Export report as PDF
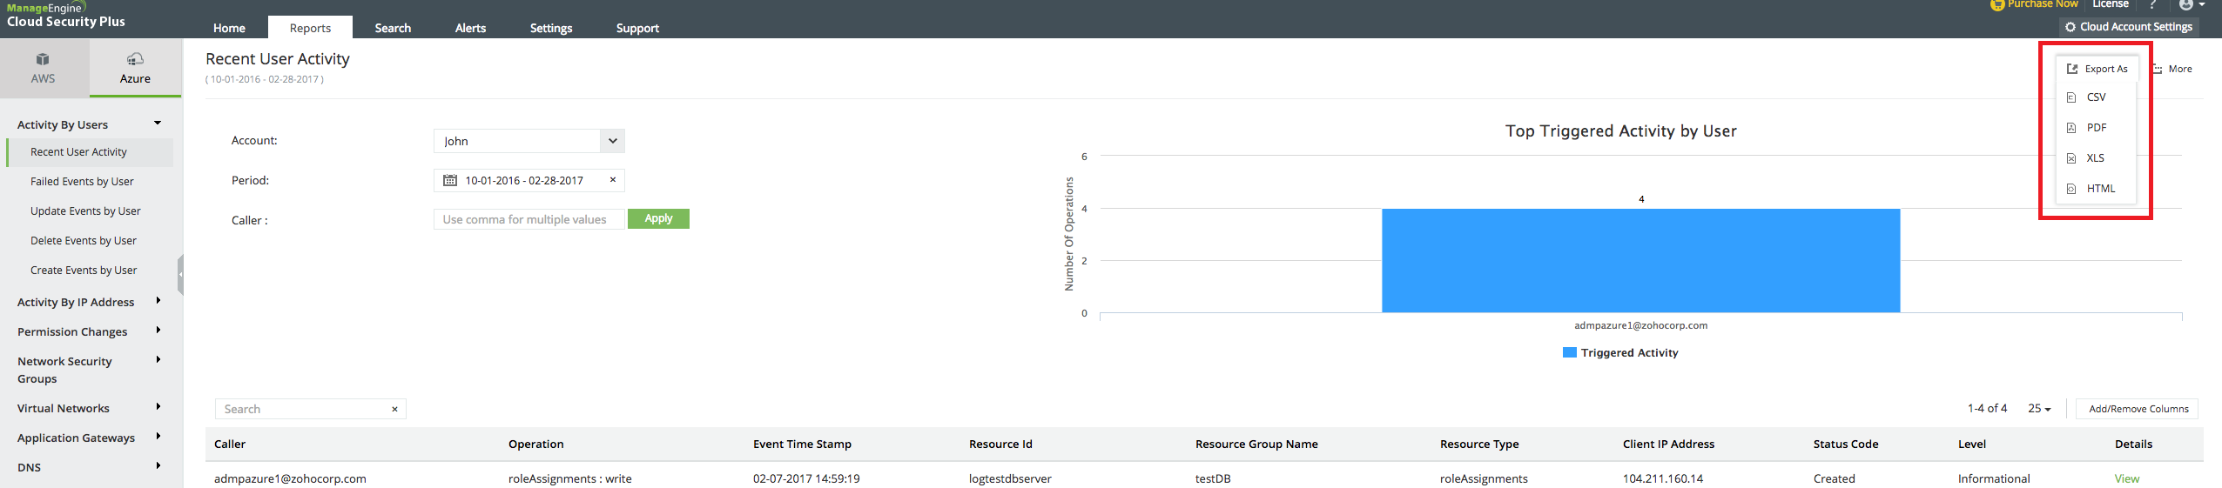This screenshot has width=2222, height=488. (2096, 128)
